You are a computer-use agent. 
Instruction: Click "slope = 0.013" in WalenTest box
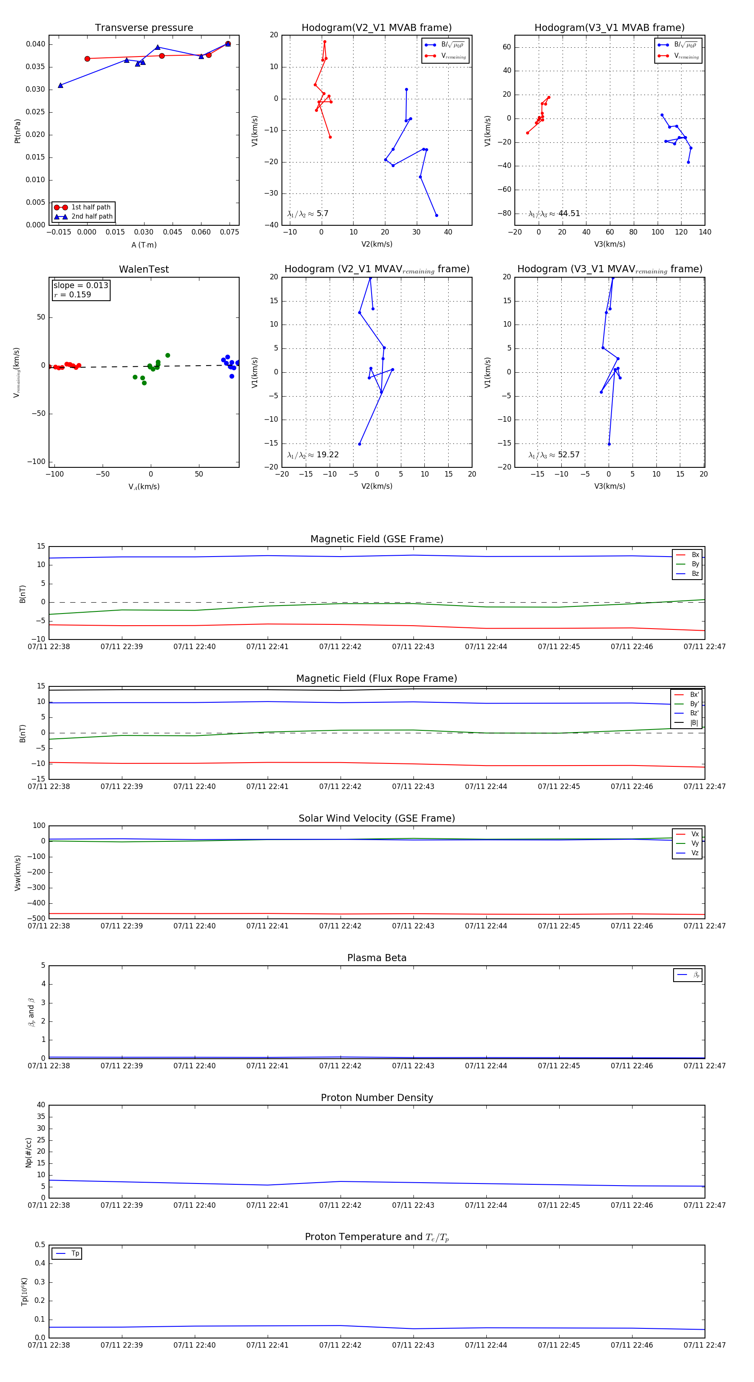pos(80,286)
